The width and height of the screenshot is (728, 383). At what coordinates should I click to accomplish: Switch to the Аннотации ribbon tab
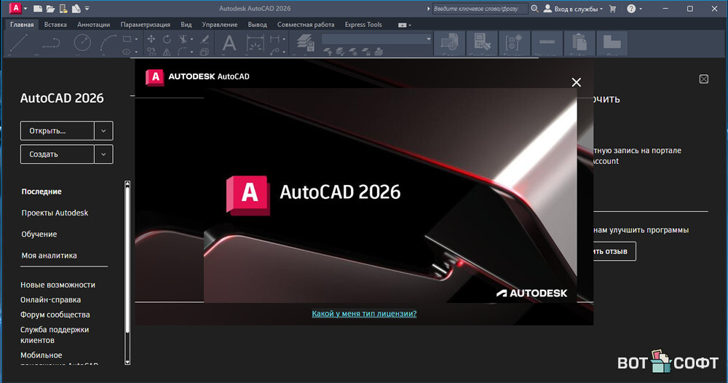93,25
